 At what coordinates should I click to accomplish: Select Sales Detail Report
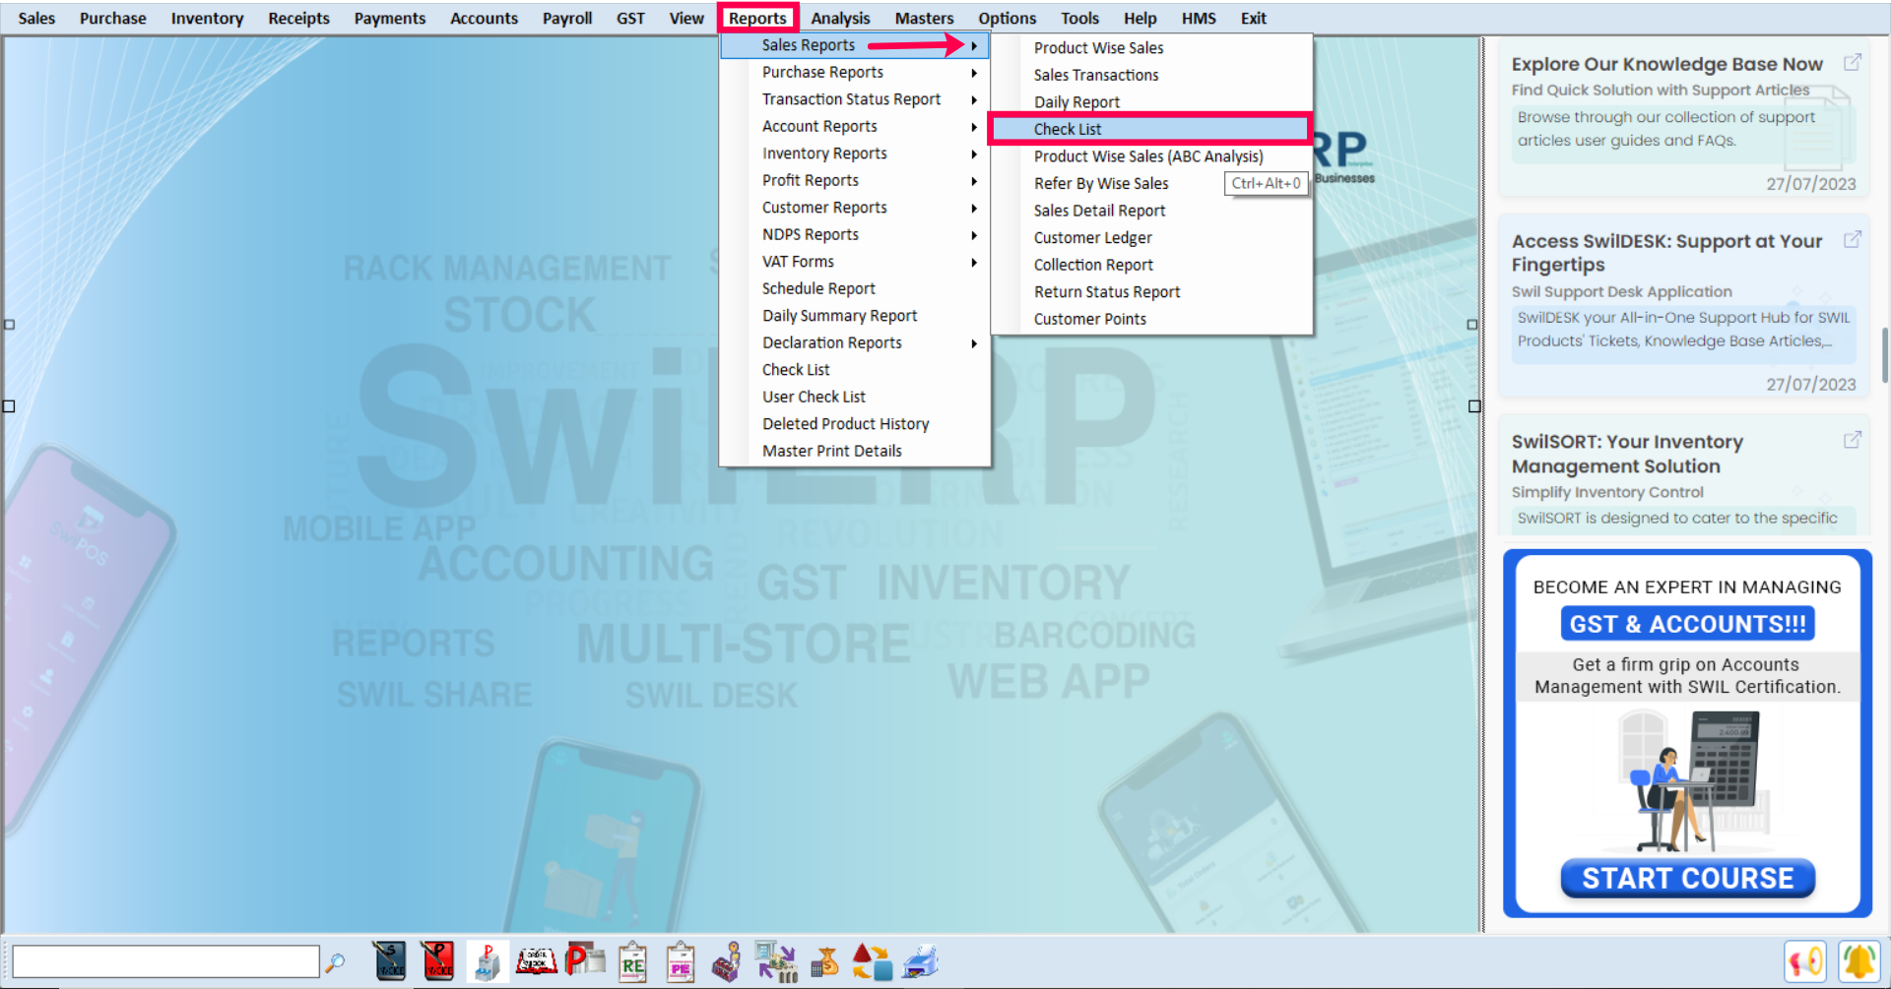1150,211
